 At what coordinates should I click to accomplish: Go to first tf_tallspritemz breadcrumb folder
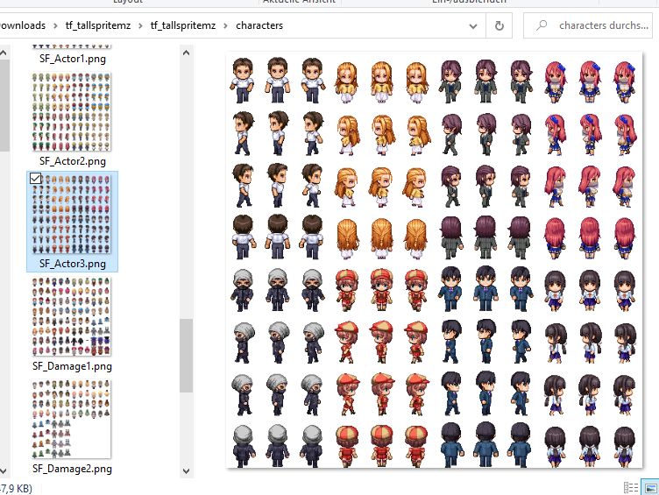pos(98,25)
